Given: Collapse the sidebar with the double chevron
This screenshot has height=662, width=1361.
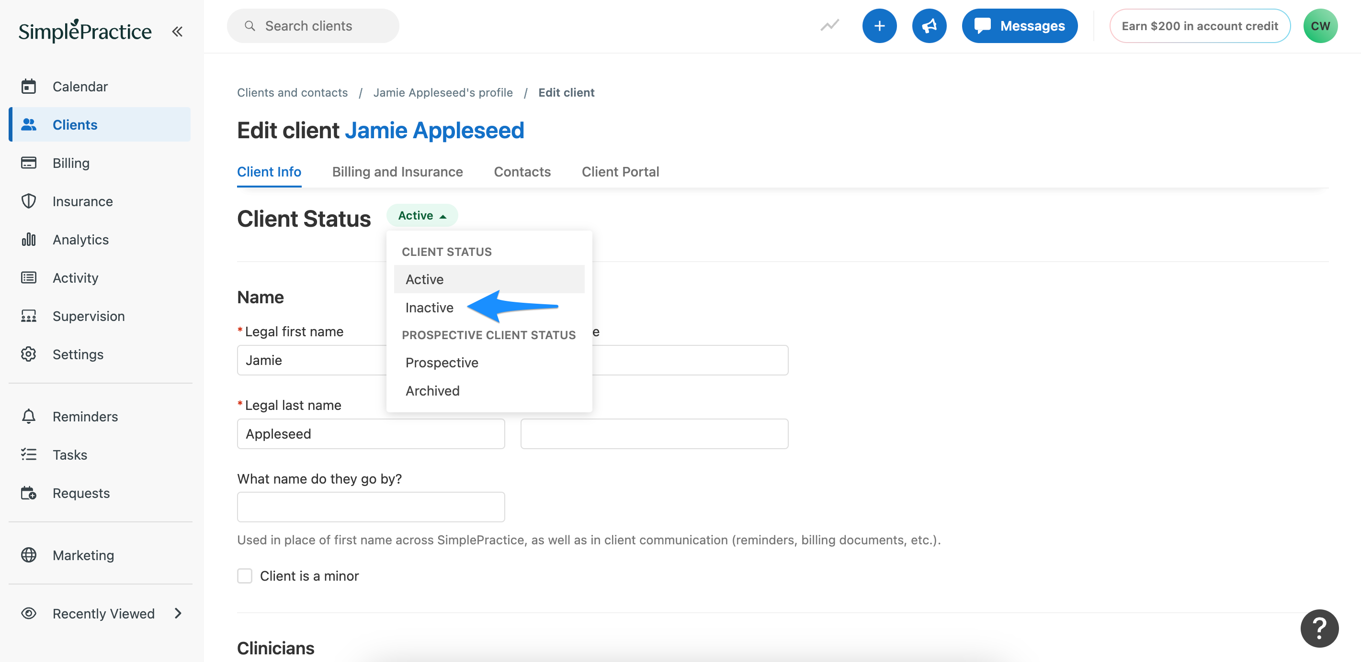Looking at the screenshot, I should [x=178, y=31].
